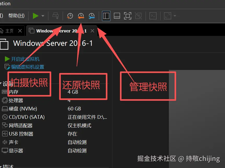The width and height of the screenshot is (225, 168).
Task: Click the hard disk icon beside 硬盘
Action: click(x=5, y=109)
